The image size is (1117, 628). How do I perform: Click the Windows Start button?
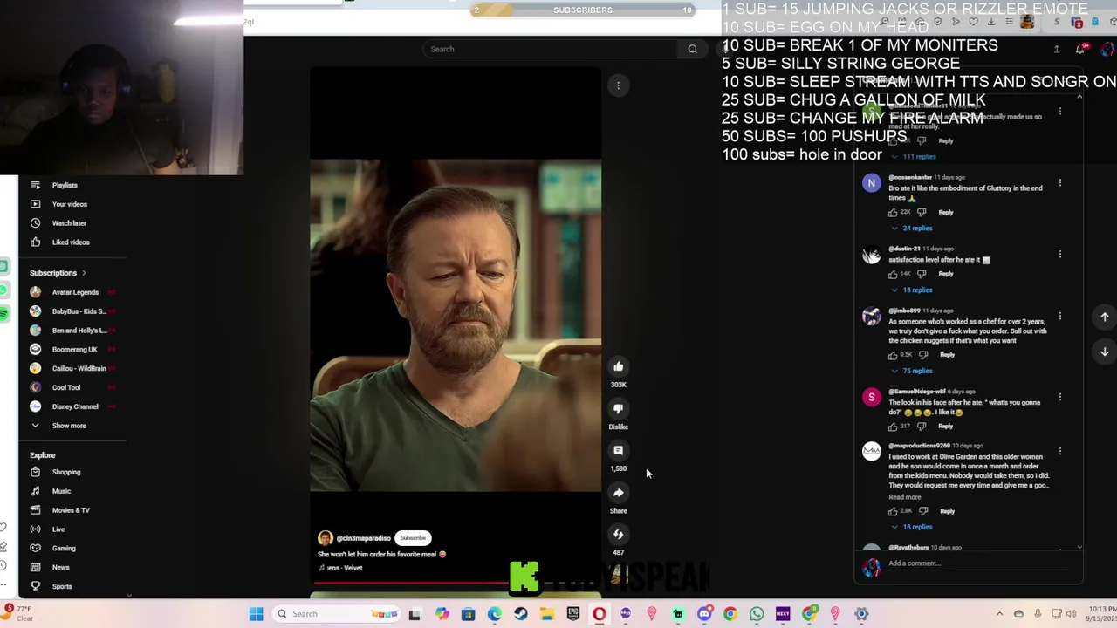tap(256, 614)
